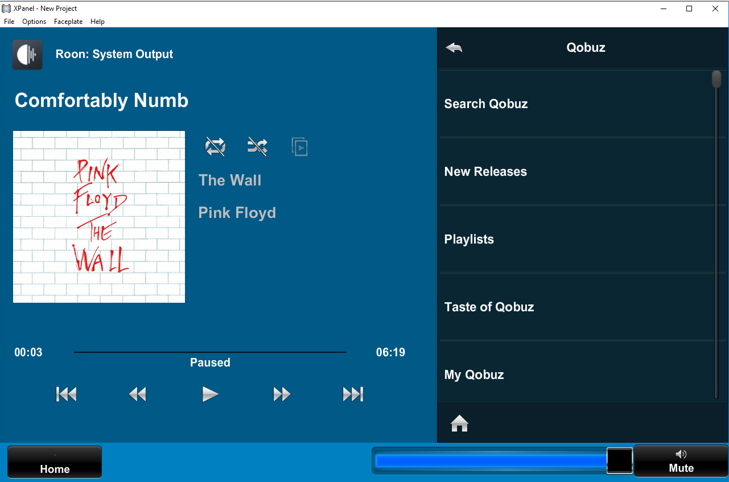
Task: Click the home icon below Qobuz list
Action: click(x=459, y=423)
